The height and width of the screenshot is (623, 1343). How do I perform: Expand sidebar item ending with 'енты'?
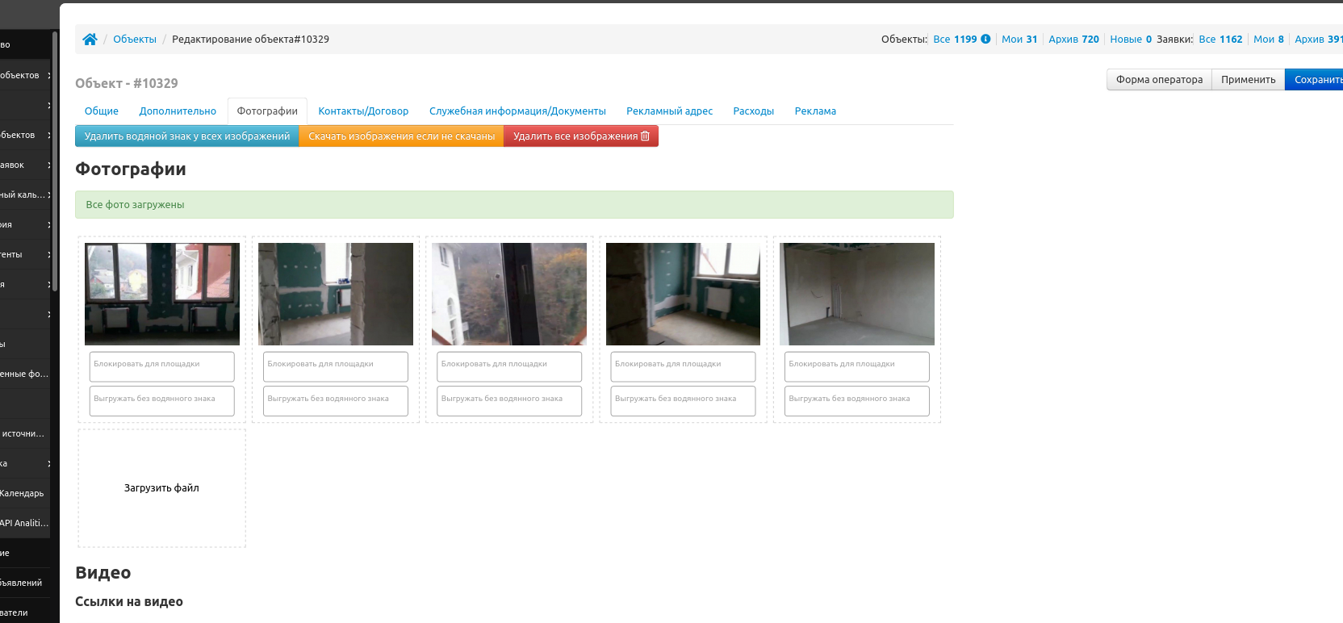25,254
